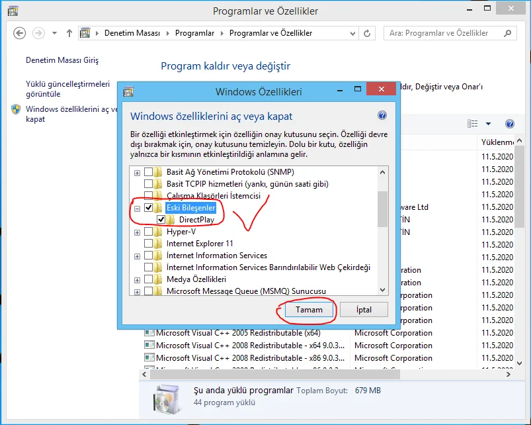
Task: Click the address bar Control Panel icon
Action: point(85,33)
